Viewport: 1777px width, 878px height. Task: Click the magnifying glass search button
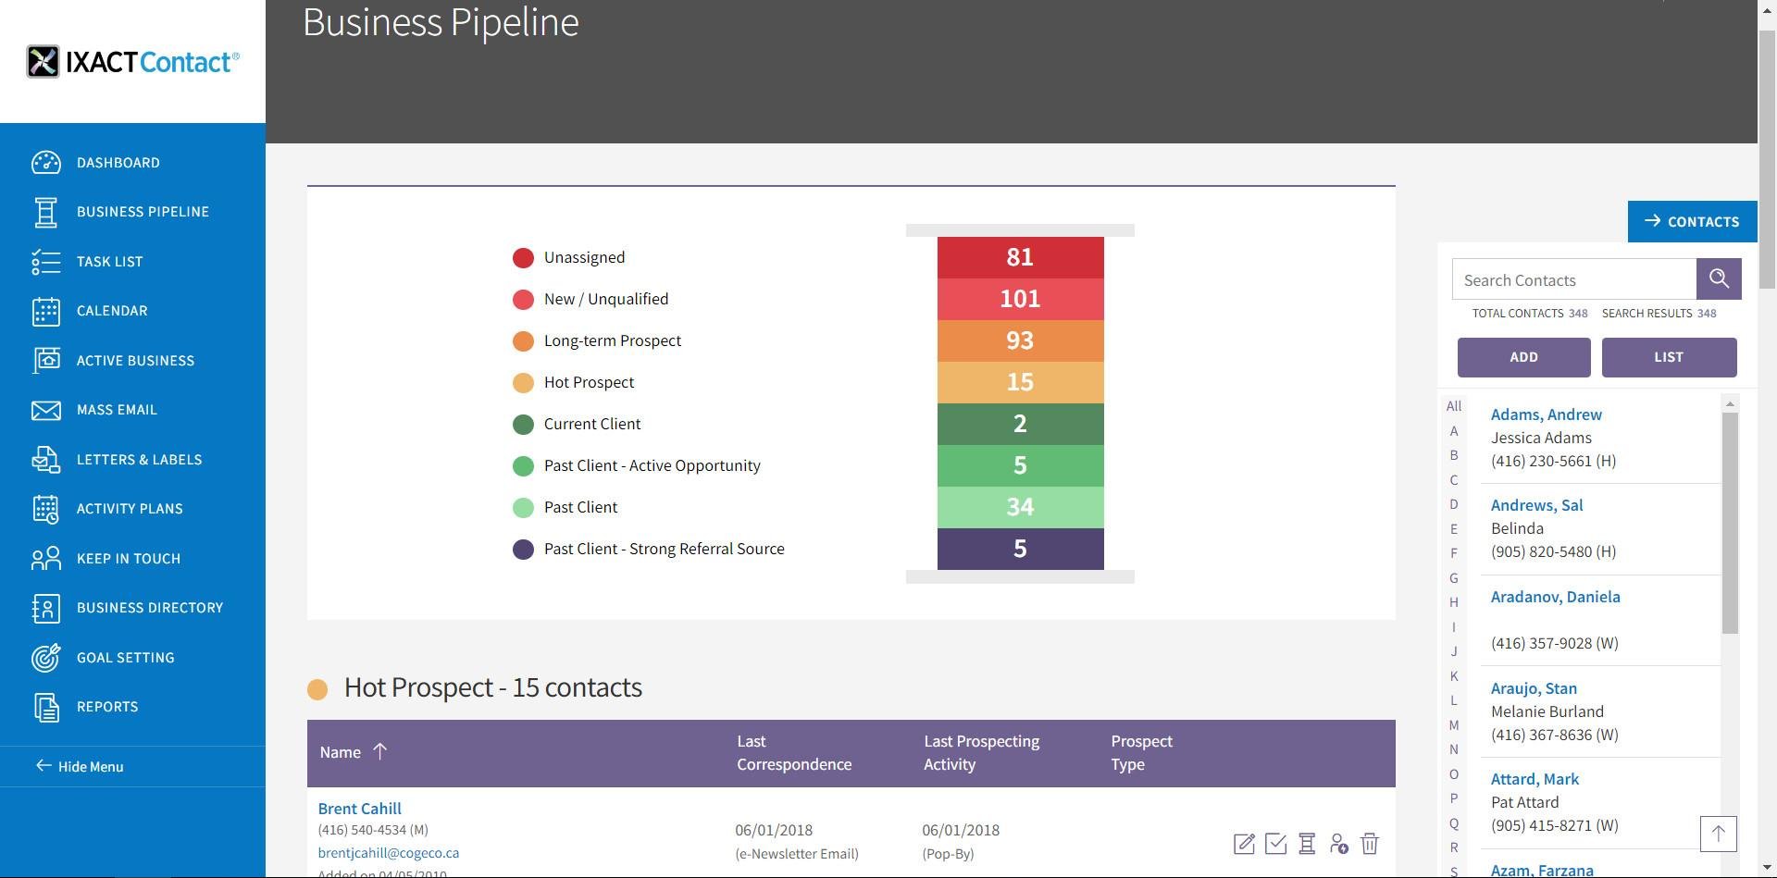click(x=1719, y=278)
